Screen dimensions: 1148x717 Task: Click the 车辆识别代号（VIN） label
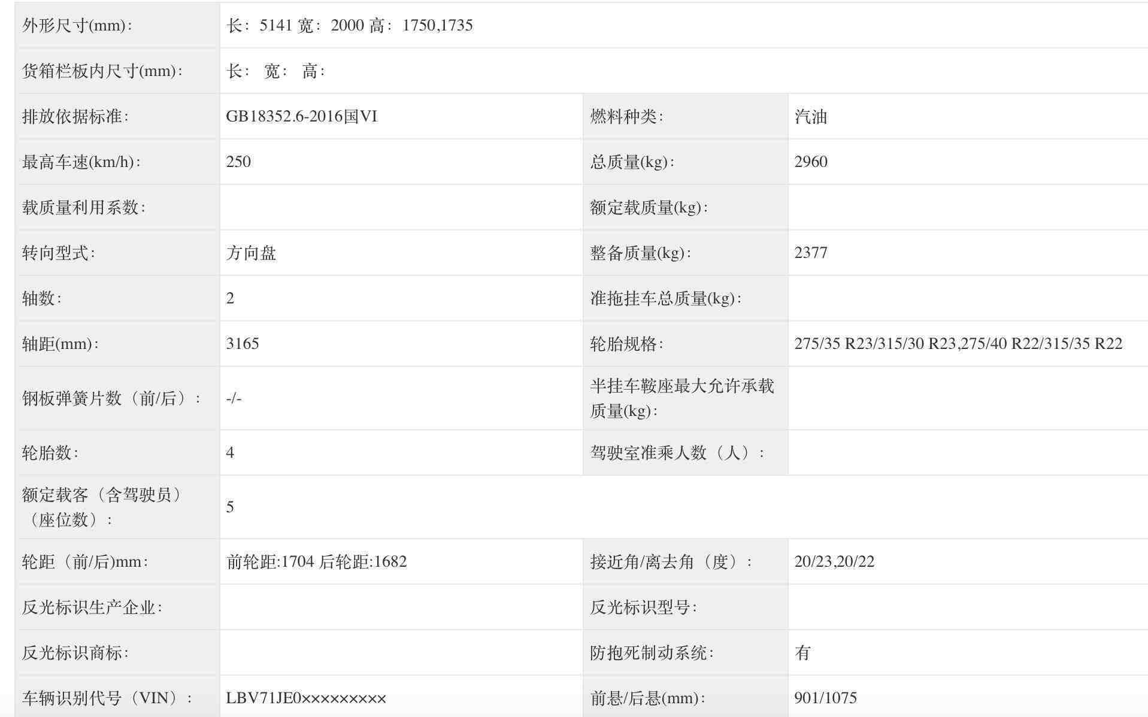click(x=108, y=698)
